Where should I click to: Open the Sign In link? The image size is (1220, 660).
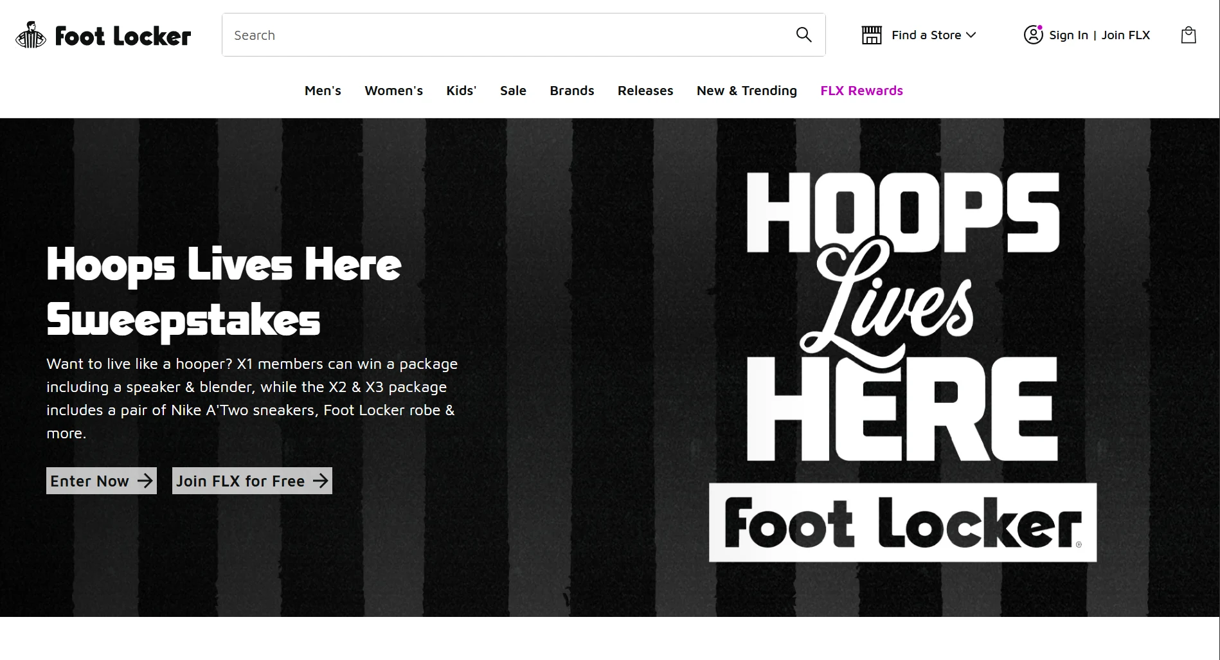1068,35
